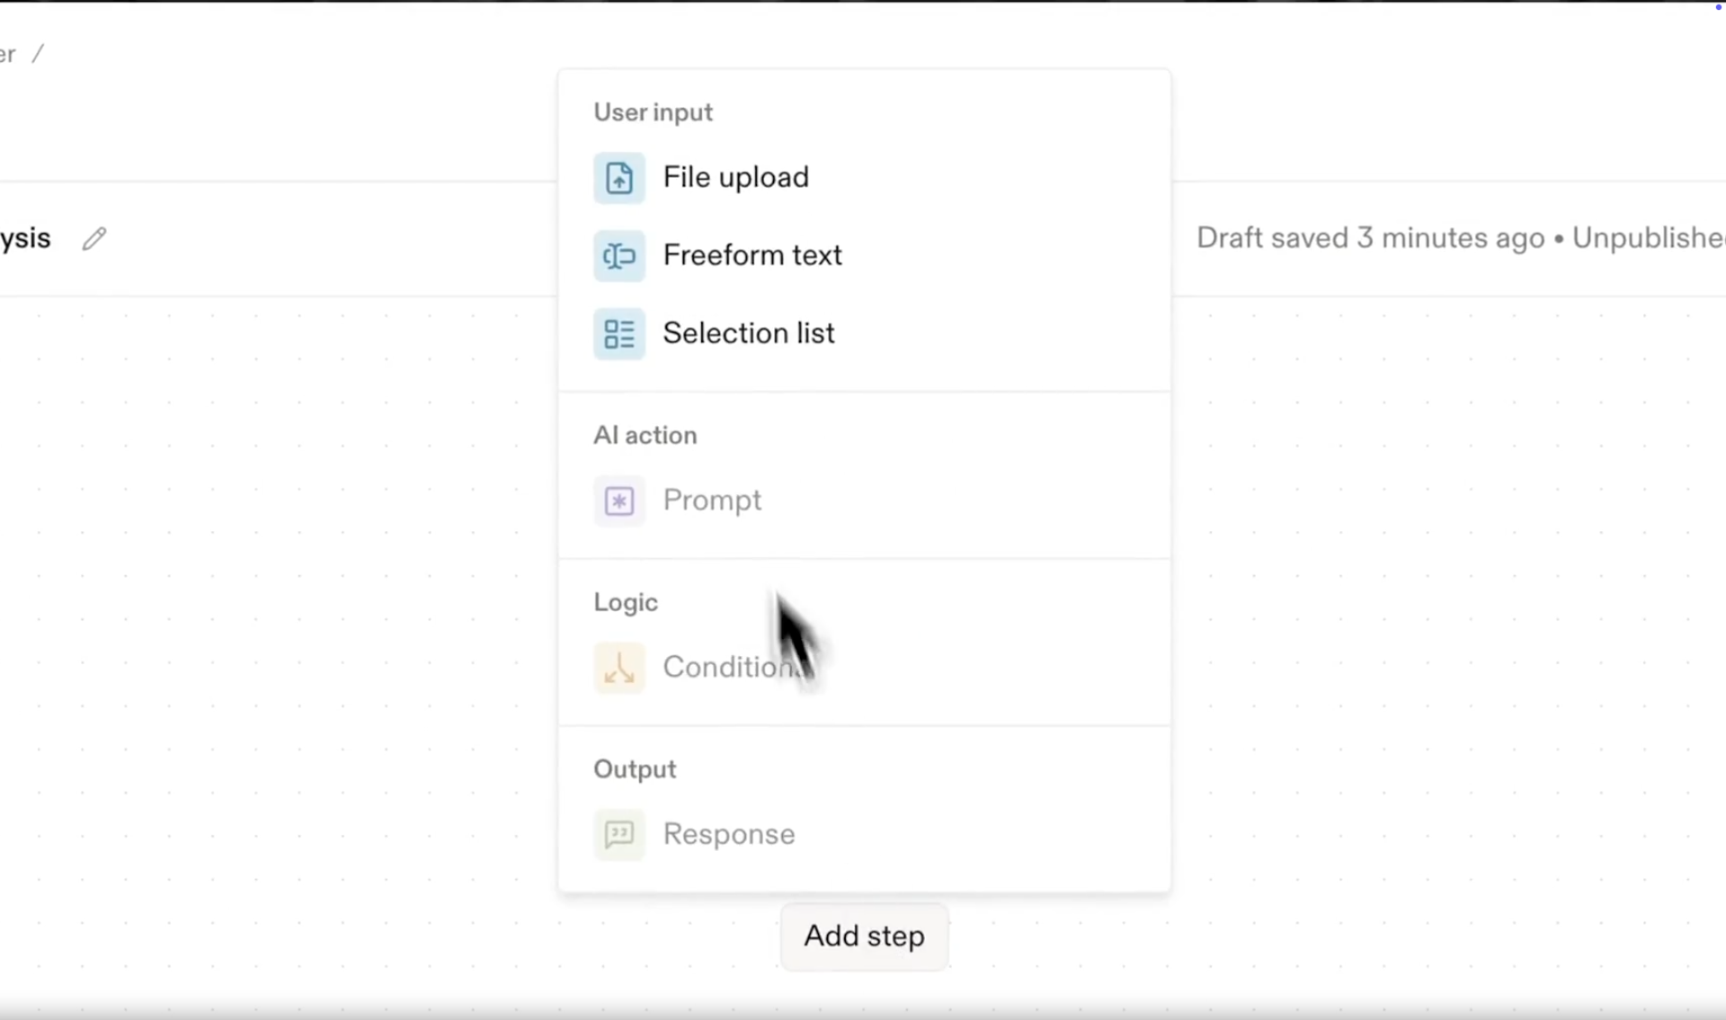Click the workflow title ending in "ysis"
This screenshot has width=1726, height=1020.
25,238
